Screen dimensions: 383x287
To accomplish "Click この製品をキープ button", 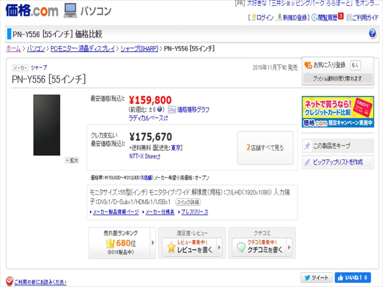I will (338, 146).
